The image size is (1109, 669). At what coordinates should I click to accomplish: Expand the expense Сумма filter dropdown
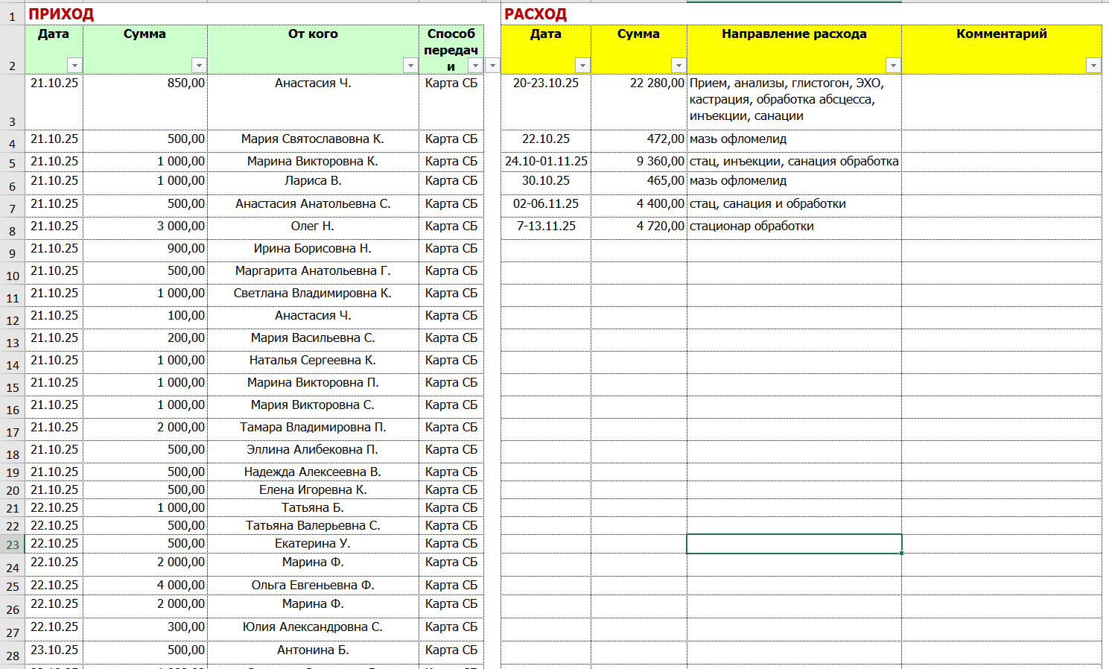point(679,66)
